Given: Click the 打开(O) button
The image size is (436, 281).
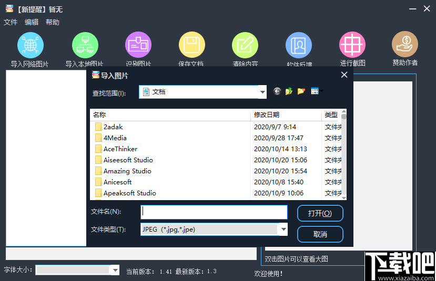Looking at the screenshot, I should pos(320,213).
